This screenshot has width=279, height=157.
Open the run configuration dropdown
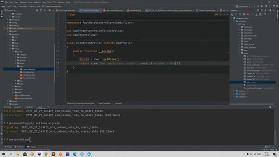click(243, 6)
